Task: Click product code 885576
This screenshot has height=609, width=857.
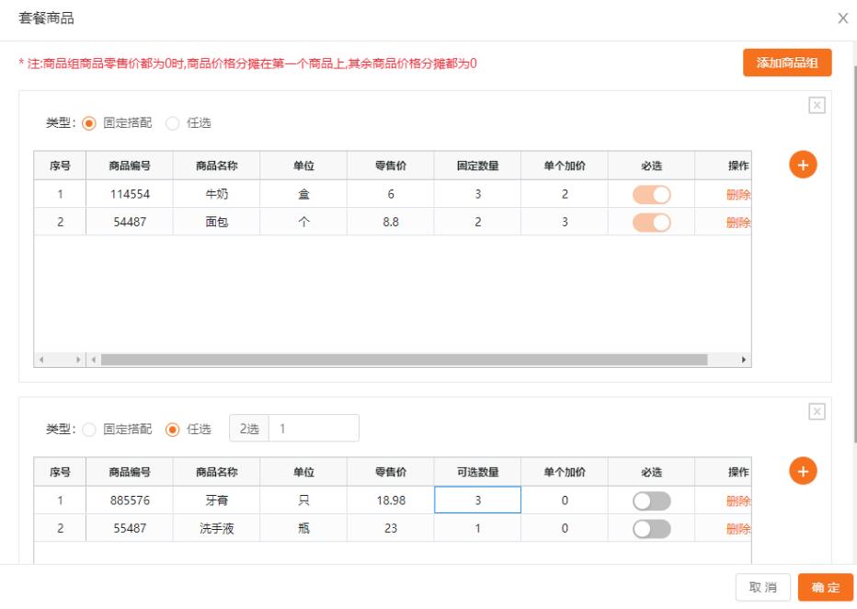Action: pyautogui.click(x=130, y=500)
